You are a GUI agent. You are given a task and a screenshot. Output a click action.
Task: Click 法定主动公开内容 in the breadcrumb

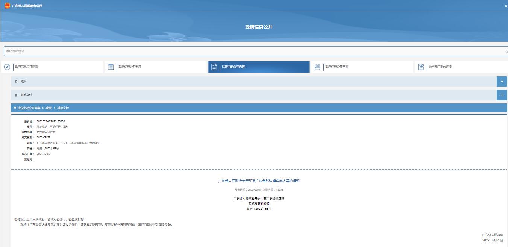pos(29,108)
